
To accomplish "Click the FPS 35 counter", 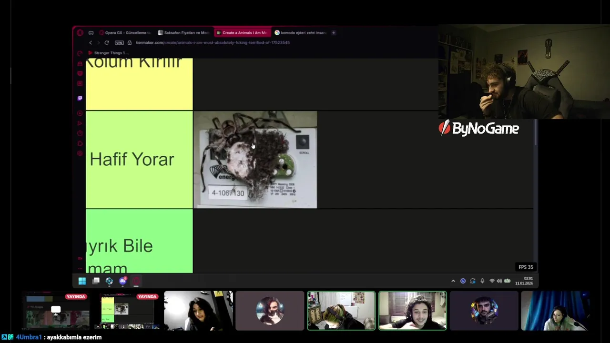I will (x=526, y=267).
